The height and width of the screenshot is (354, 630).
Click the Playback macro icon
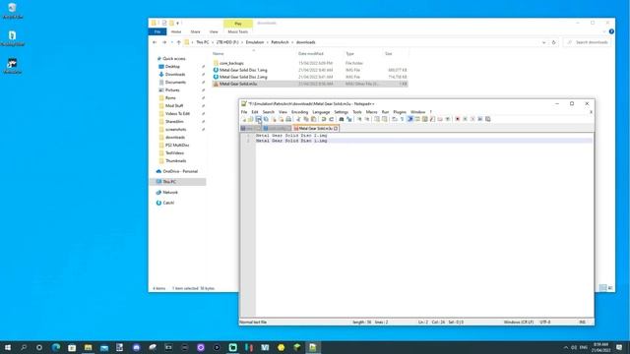(472, 119)
